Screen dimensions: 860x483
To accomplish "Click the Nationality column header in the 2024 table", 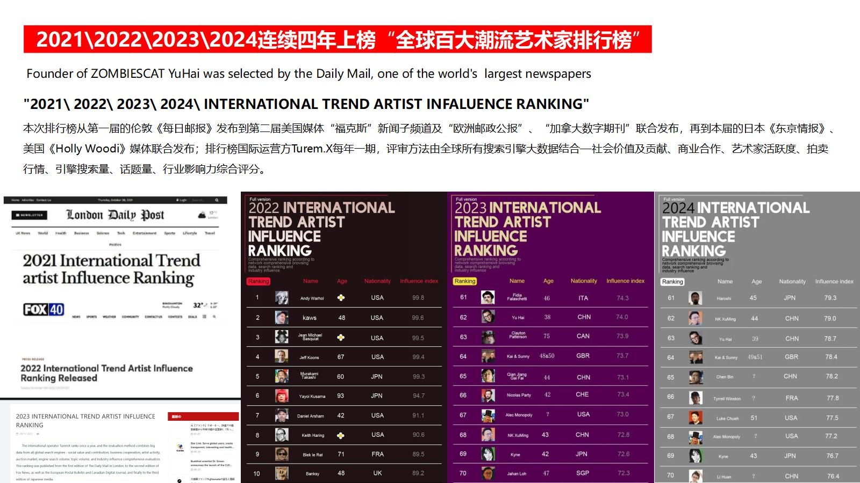I will 792,282.
